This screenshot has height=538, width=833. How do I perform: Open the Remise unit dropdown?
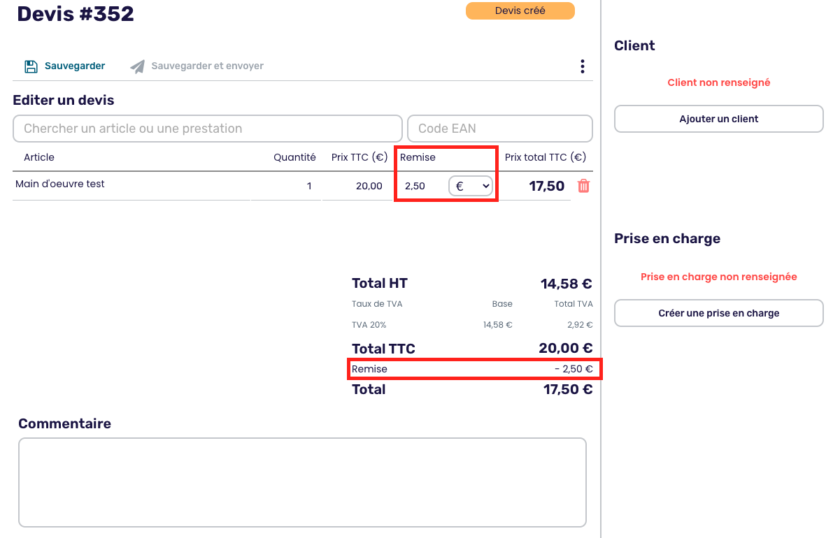[471, 187]
